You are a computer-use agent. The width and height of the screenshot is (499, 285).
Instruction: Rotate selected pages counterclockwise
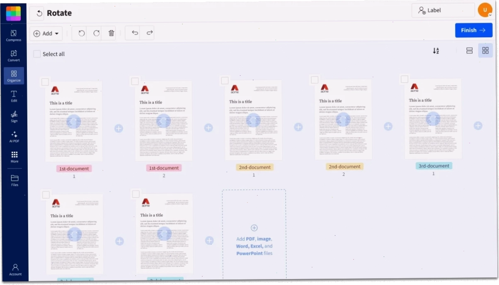pos(82,34)
